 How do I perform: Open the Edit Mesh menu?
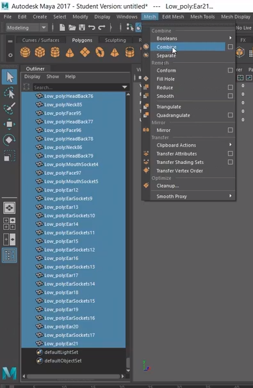point(173,17)
